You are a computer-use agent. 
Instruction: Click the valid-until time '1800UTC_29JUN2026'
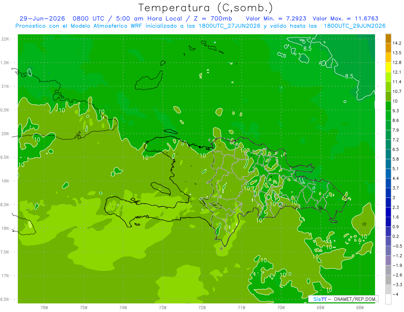(355, 26)
